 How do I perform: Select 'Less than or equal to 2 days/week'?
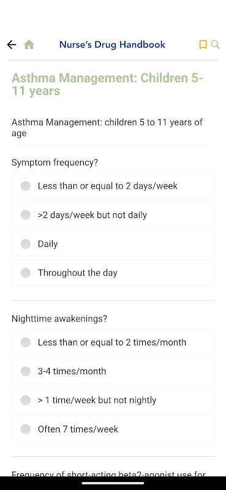coord(113,186)
